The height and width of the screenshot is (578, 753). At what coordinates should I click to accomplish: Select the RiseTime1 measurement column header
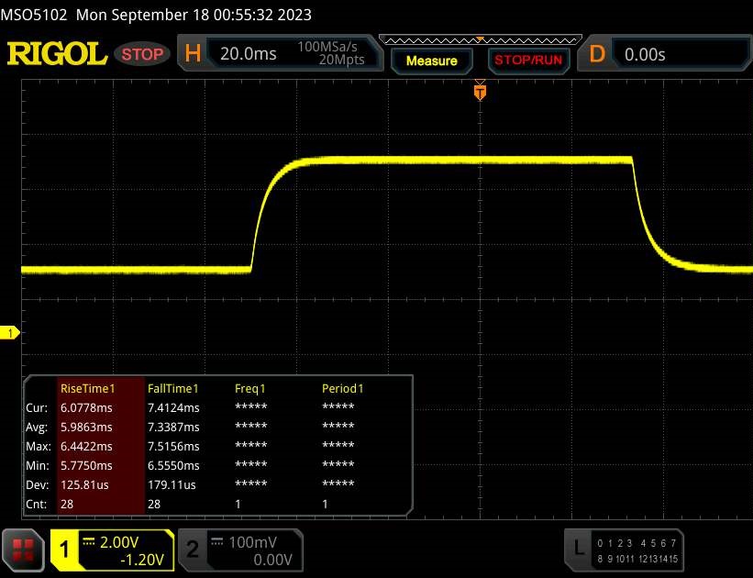pos(87,388)
